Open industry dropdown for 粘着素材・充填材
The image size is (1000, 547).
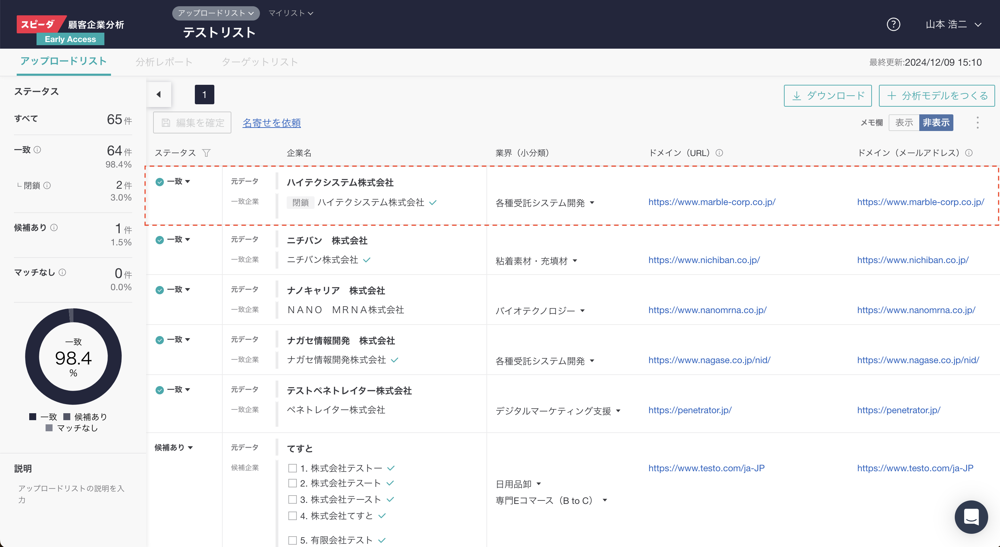[x=575, y=261]
